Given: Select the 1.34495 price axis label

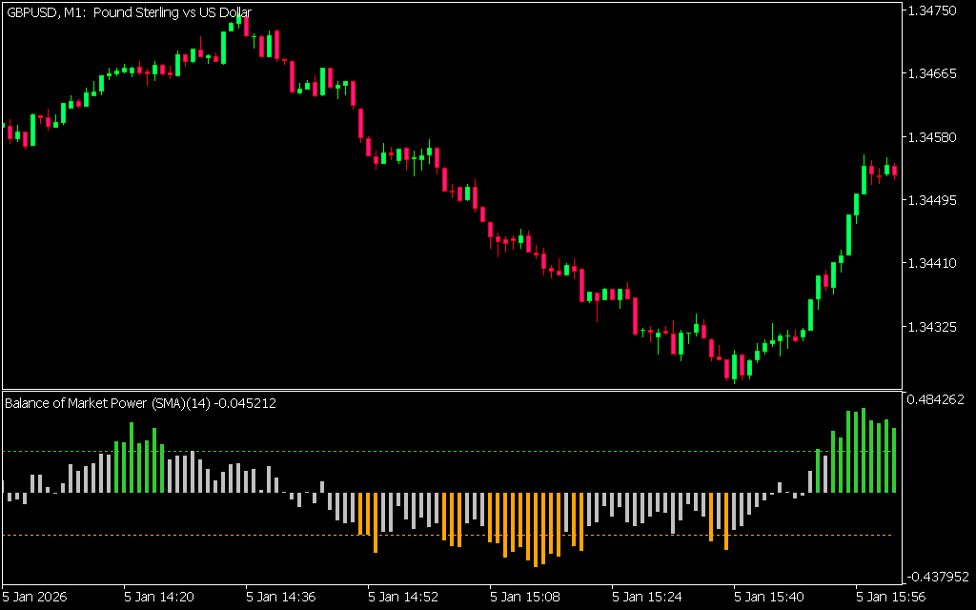Looking at the screenshot, I should pos(934,200).
